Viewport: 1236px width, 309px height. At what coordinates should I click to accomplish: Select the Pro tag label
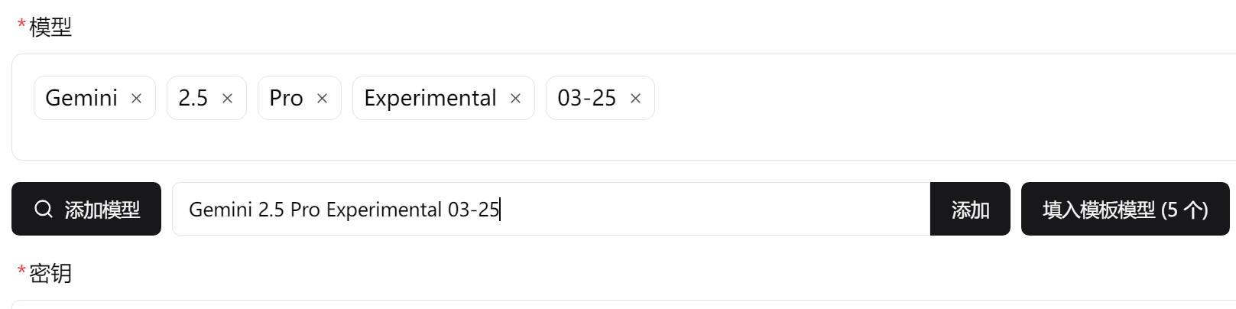pos(286,98)
